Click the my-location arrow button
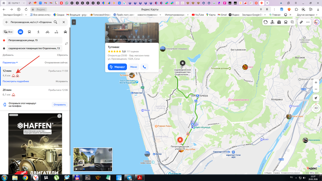Screen dimensions: 322x181 (316, 98)
